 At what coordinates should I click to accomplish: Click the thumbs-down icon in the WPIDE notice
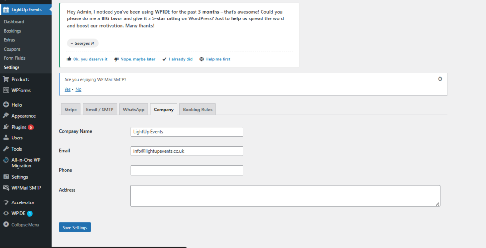click(116, 59)
